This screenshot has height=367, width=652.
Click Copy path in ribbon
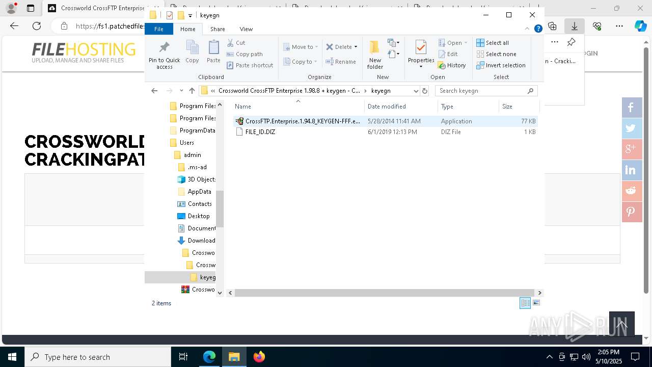click(244, 54)
